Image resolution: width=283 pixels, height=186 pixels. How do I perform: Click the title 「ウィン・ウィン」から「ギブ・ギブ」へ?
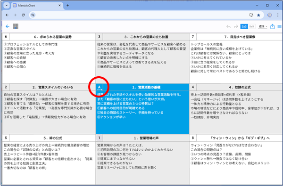coord(240,138)
